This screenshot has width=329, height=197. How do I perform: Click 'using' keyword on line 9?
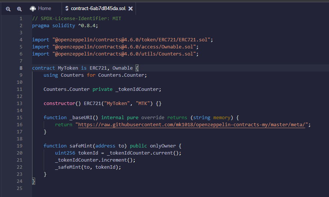point(51,75)
